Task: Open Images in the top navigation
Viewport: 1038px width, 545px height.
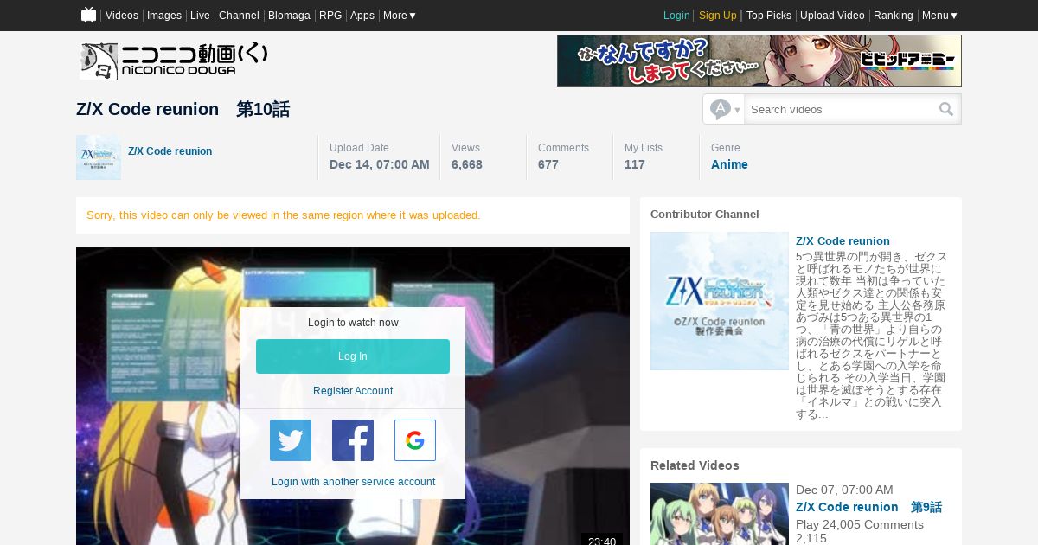Action: [164, 16]
